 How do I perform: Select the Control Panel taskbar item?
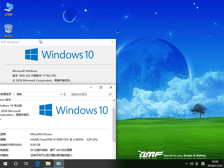click(59, 163)
